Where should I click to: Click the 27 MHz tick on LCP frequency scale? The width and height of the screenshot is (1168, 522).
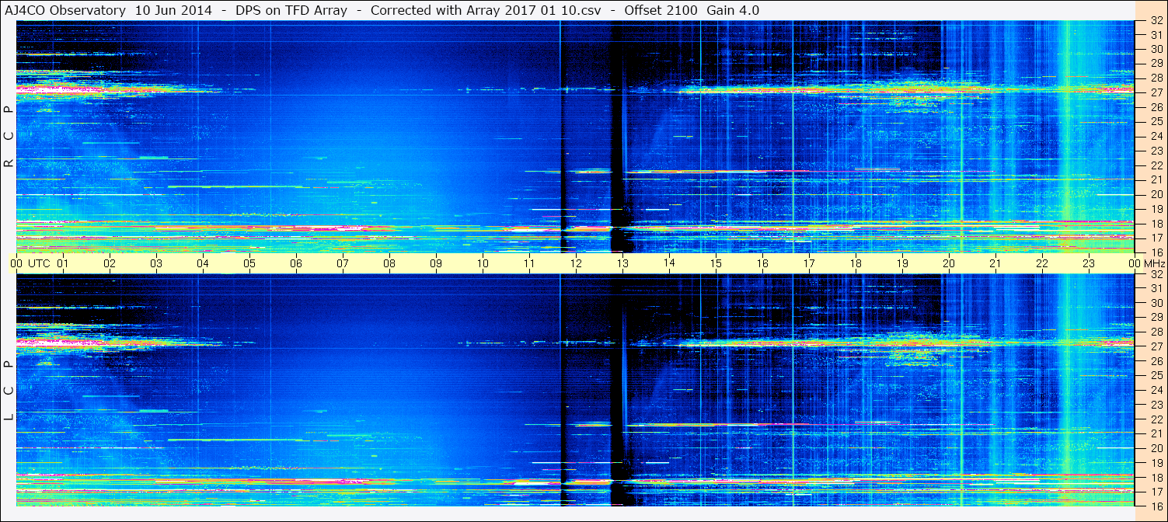coord(1156,346)
